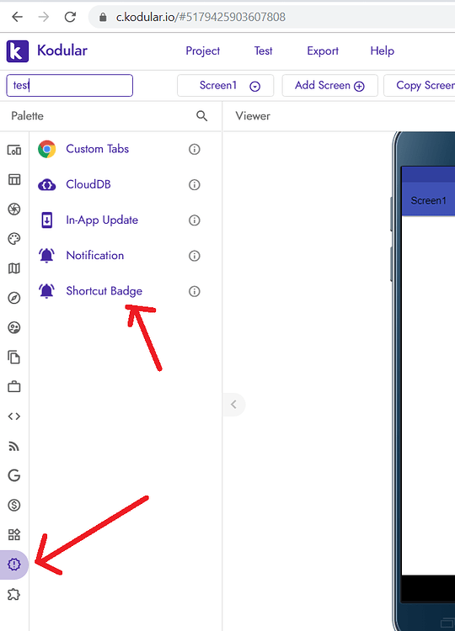The image size is (455, 631).
Task: Reload the page with refresh icon
Action: (70, 17)
